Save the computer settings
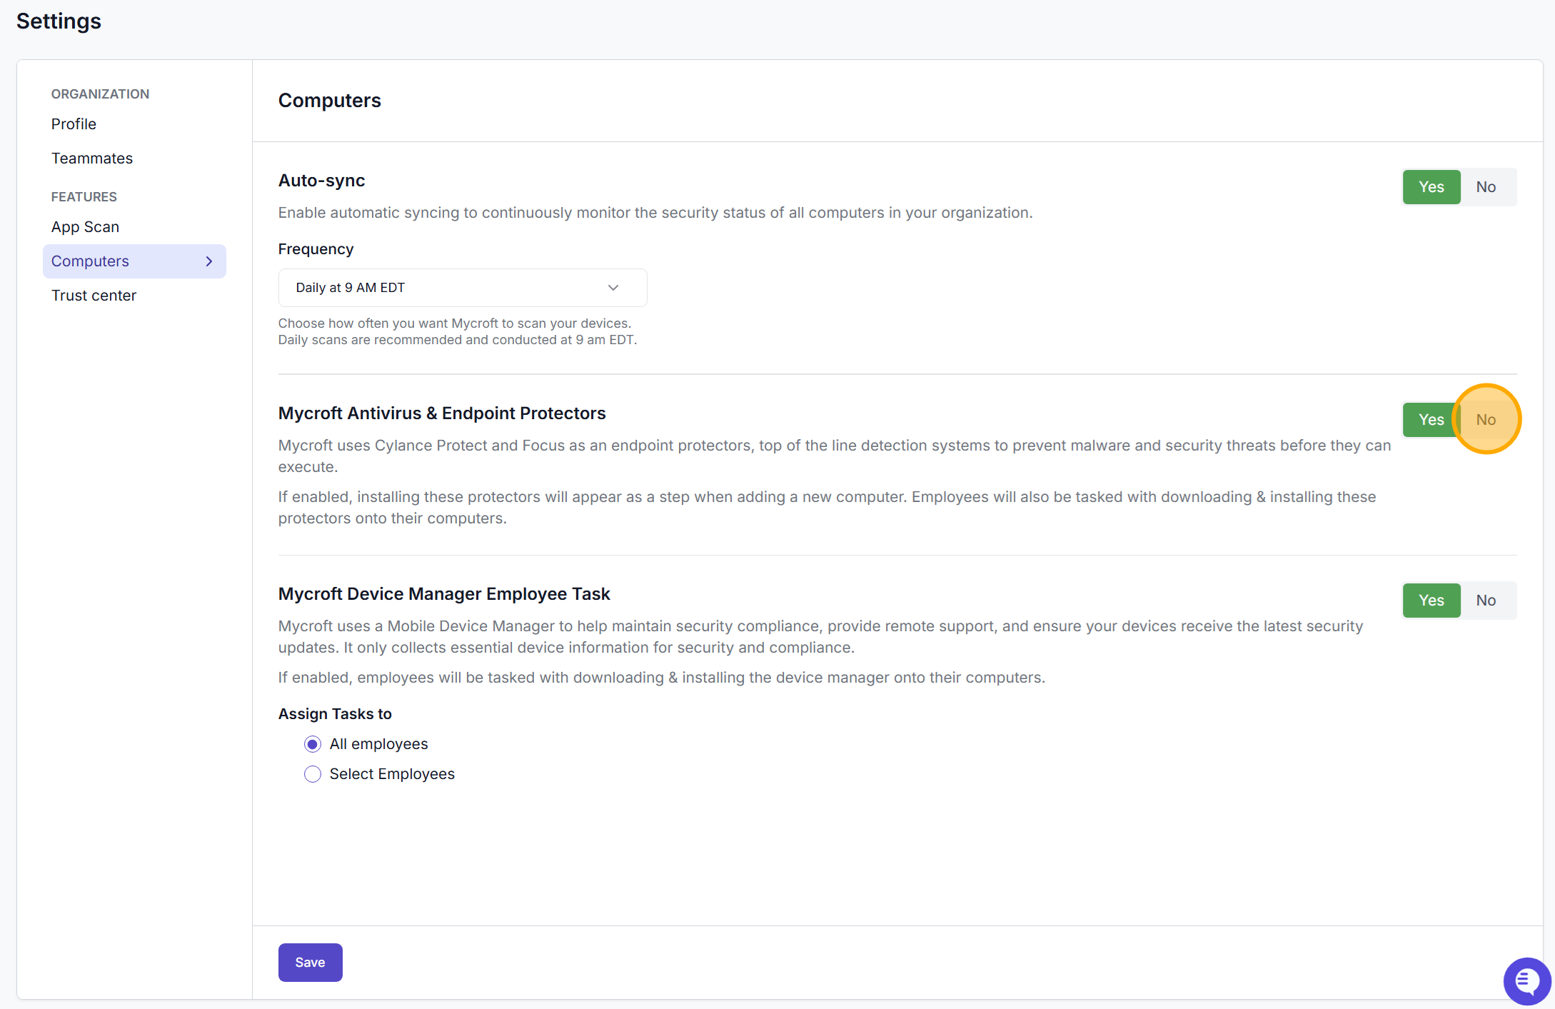Image resolution: width=1555 pixels, height=1009 pixels. point(310,963)
